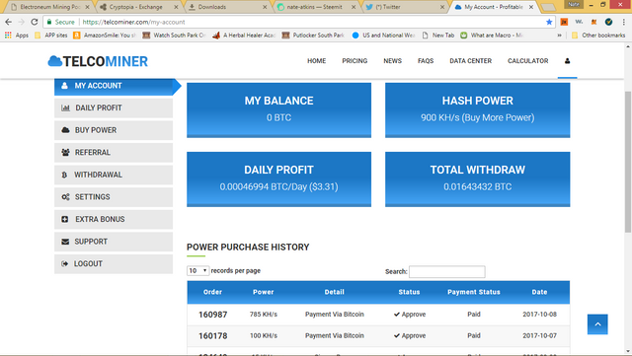Image resolution: width=632 pixels, height=356 pixels.
Task: Click order number 160987
Action: [213, 315]
